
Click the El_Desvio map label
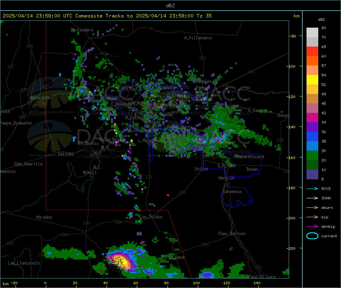[88, 143]
